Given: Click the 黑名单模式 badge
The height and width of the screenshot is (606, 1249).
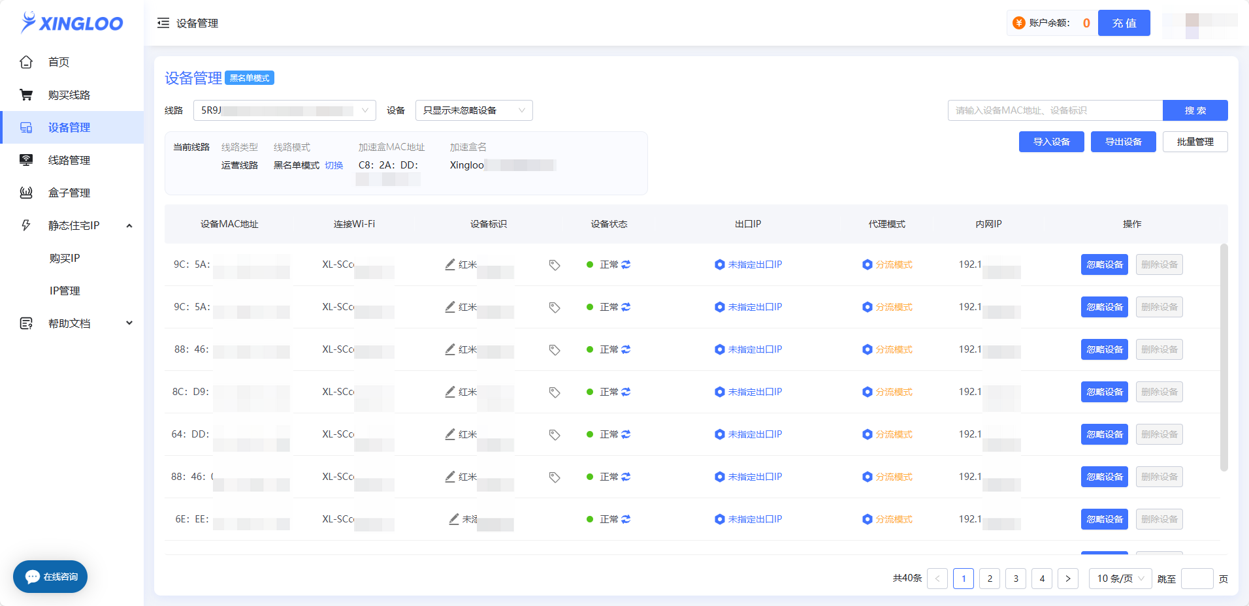Looking at the screenshot, I should click(250, 78).
